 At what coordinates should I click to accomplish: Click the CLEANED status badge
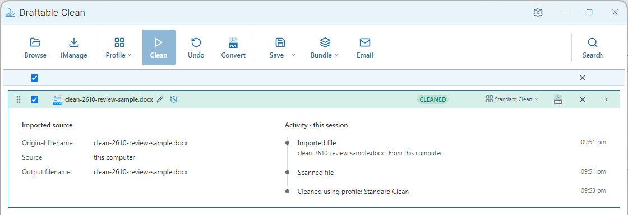click(432, 99)
